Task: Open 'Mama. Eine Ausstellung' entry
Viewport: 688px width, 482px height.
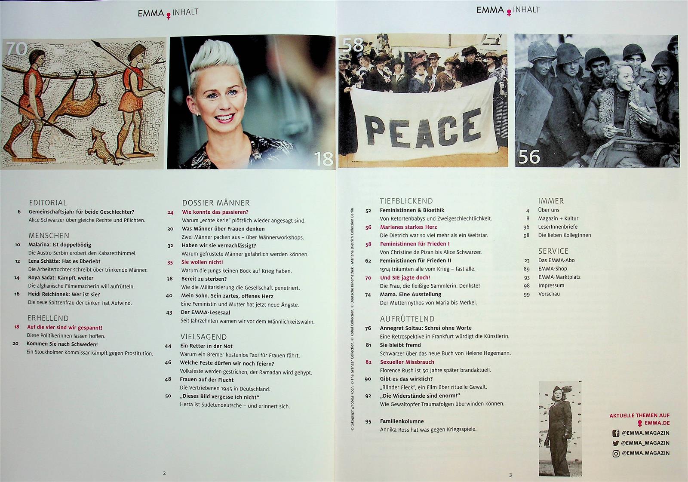Action: 411,295
